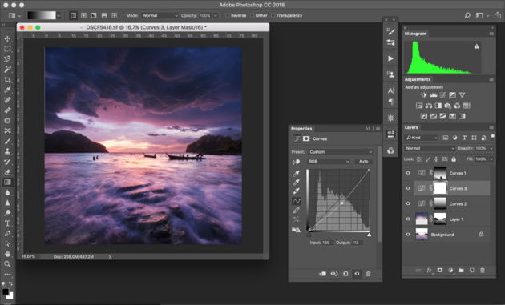Enable the Reverse checkbox

pos(228,15)
